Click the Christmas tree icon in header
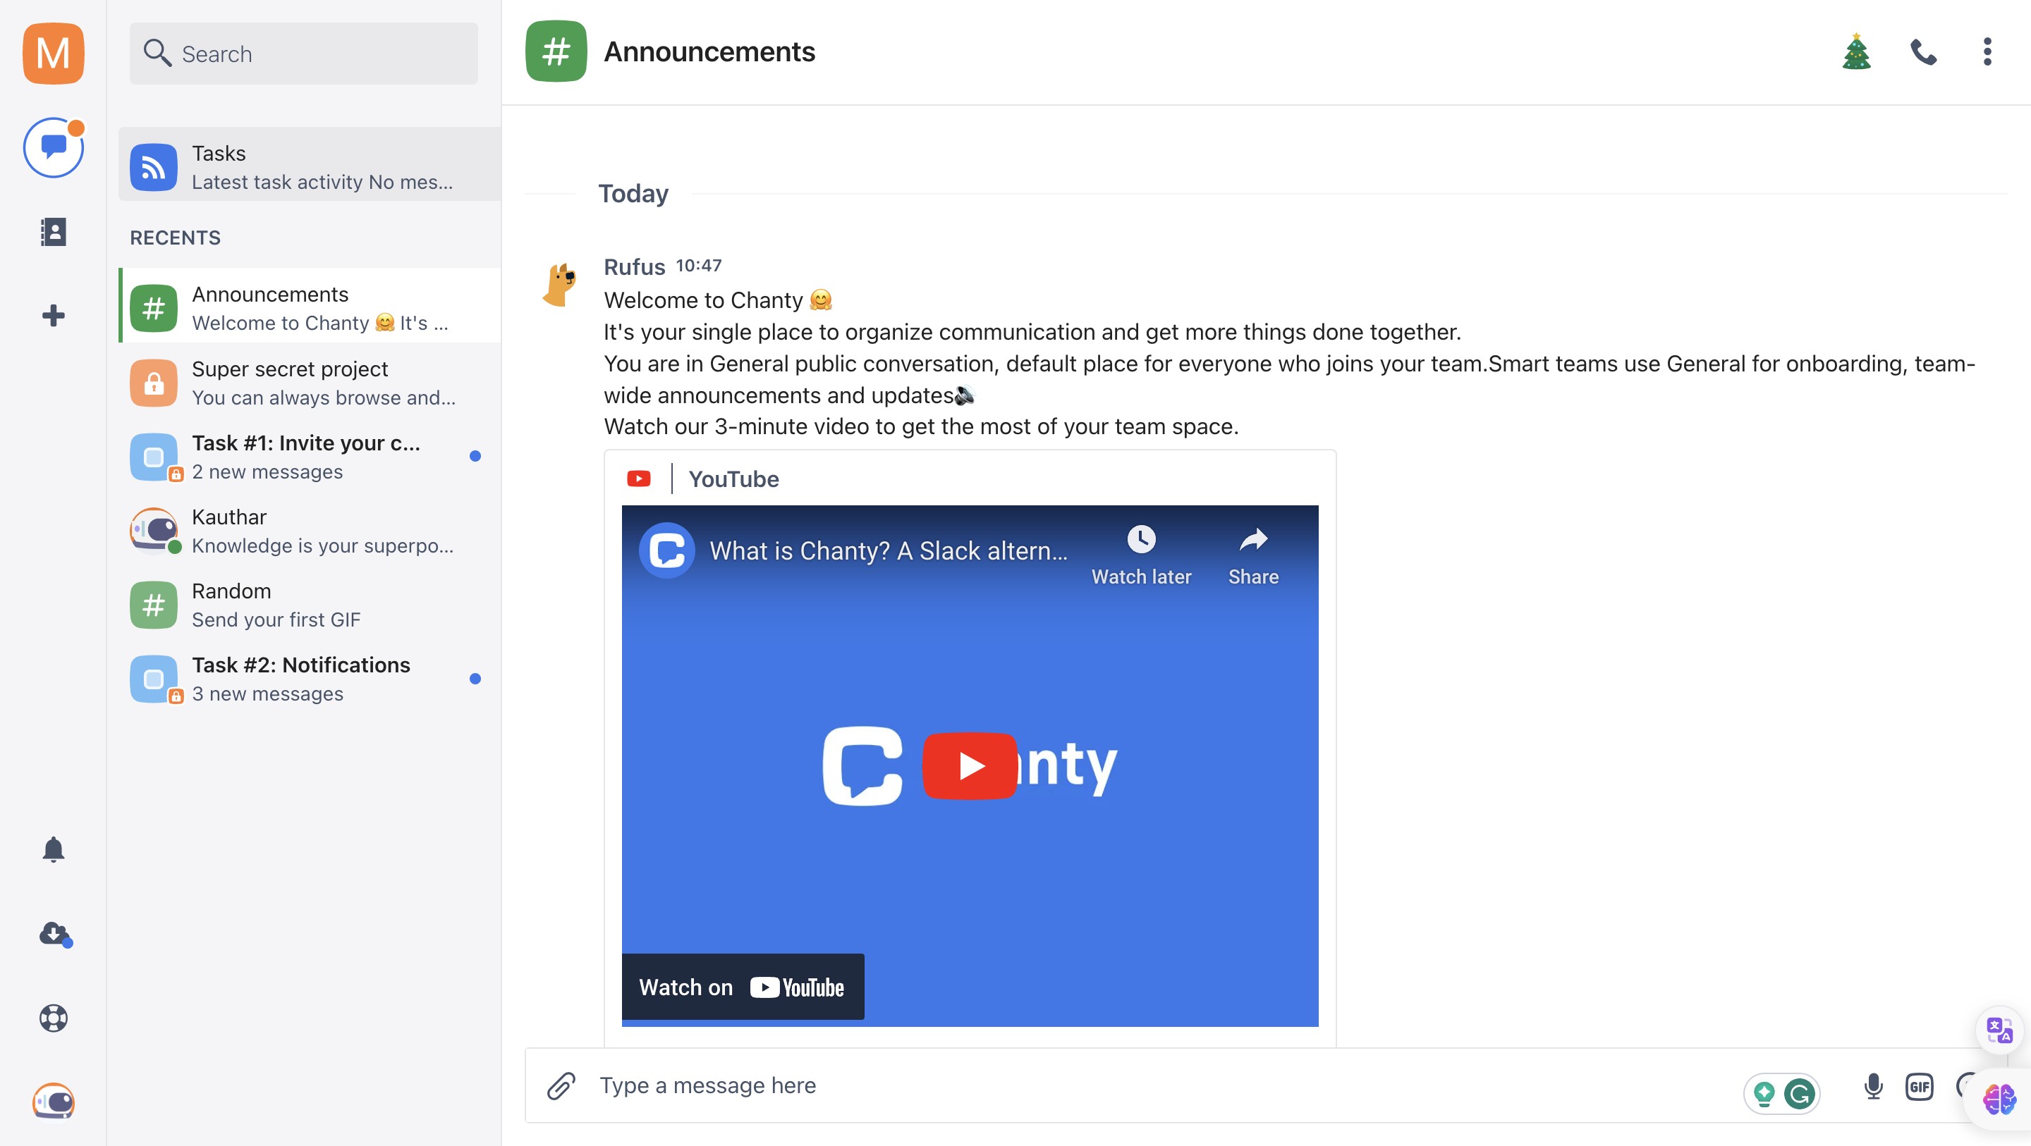 pos(1856,52)
